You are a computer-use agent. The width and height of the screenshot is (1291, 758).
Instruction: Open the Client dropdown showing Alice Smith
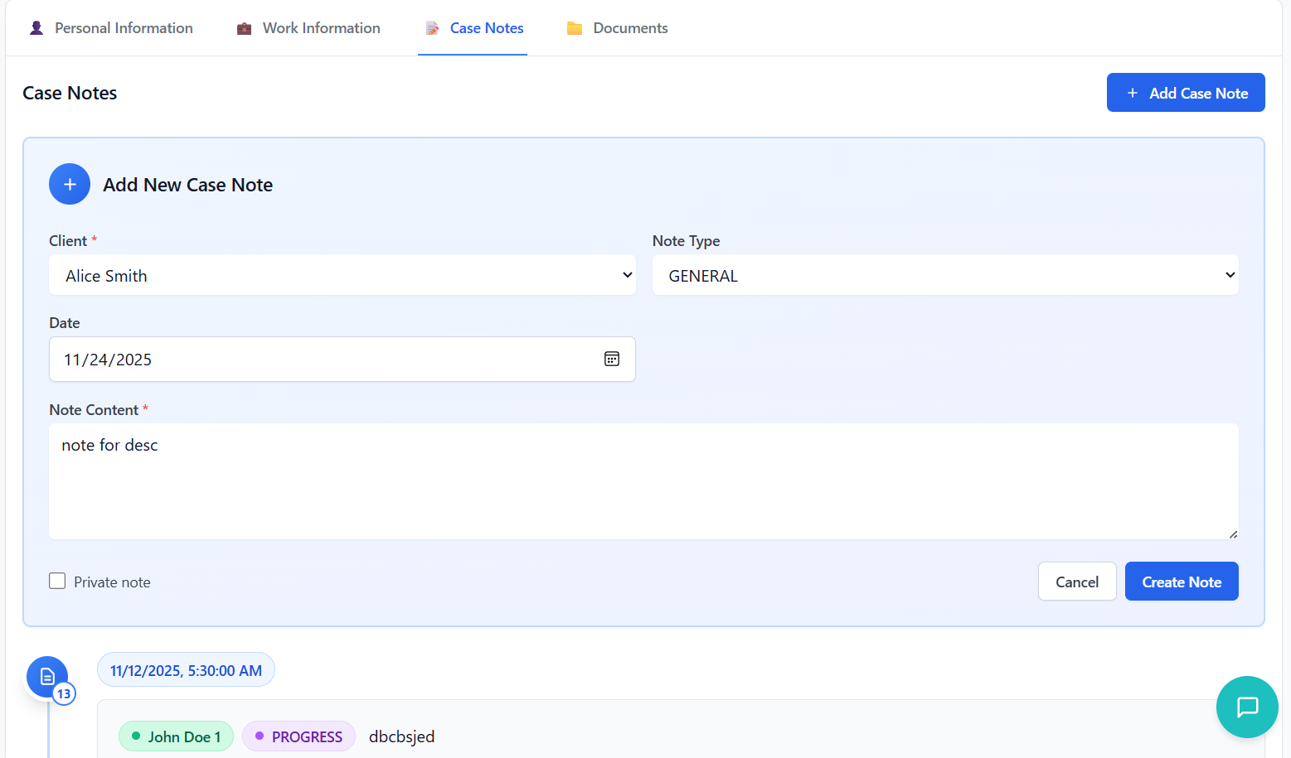(342, 275)
